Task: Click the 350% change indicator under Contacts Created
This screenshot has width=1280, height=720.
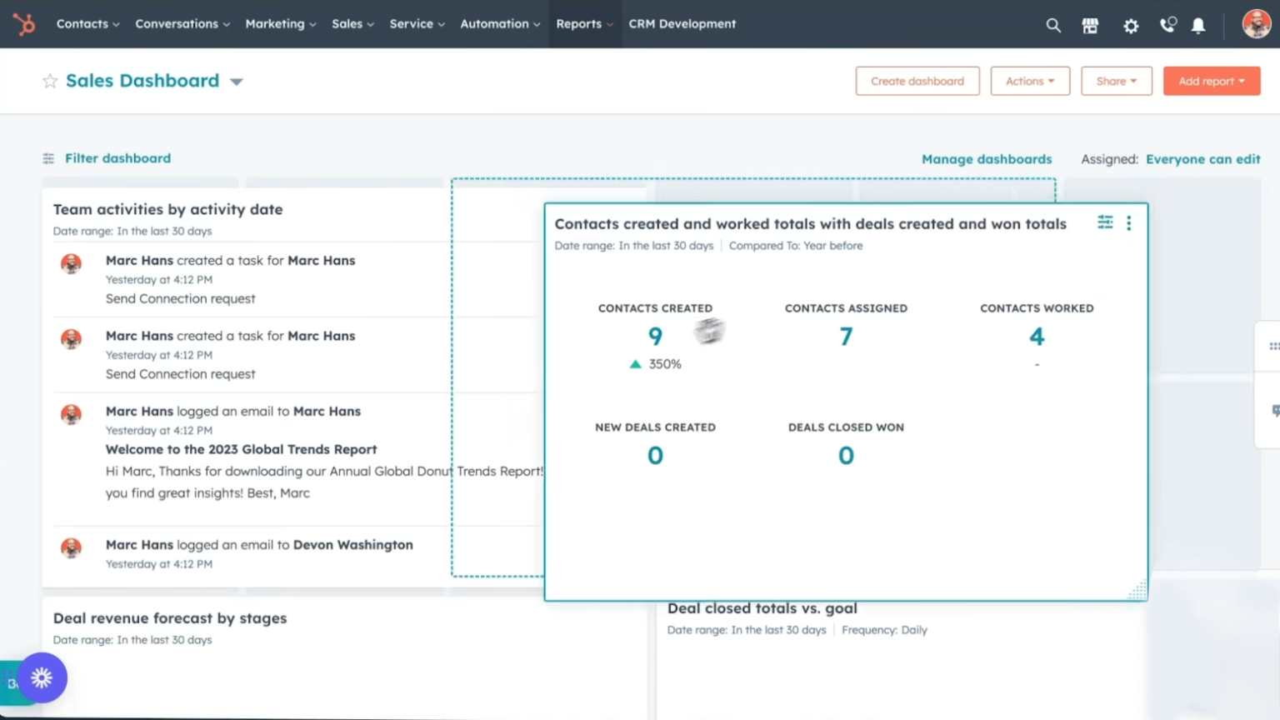Action: (x=656, y=363)
